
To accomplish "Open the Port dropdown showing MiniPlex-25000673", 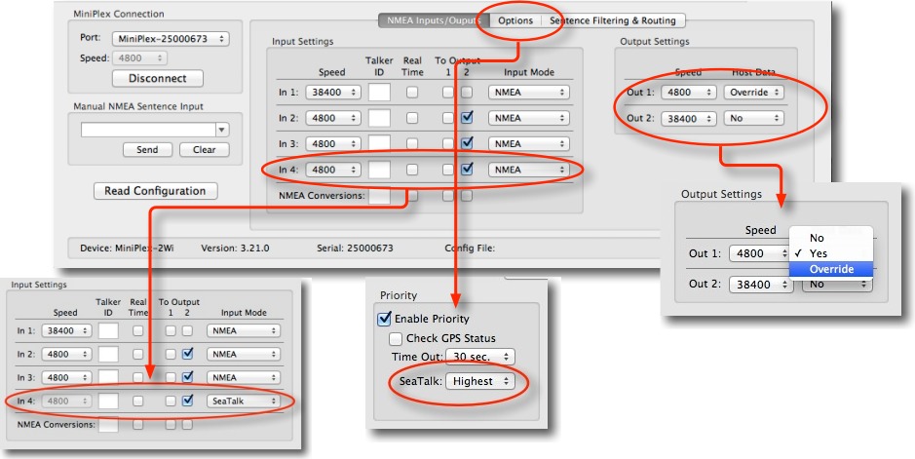I will point(171,39).
